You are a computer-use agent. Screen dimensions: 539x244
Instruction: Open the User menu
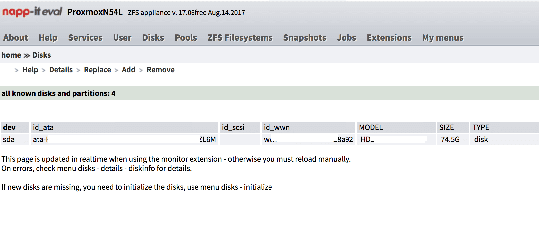[x=122, y=38]
